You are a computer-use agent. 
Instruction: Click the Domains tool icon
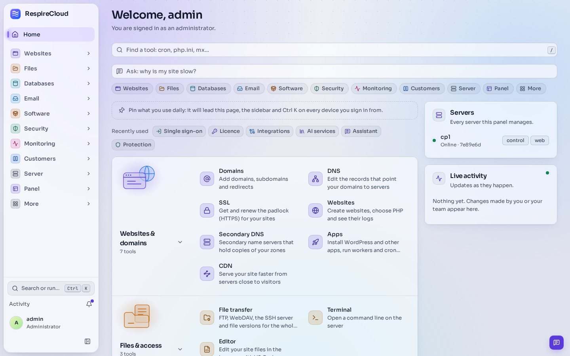click(207, 179)
